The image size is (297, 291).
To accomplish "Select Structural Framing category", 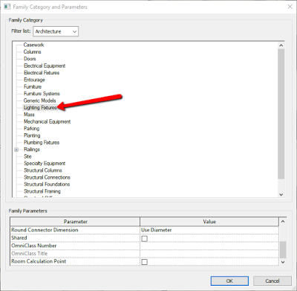I will pyautogui.click(x=42, y=191).
